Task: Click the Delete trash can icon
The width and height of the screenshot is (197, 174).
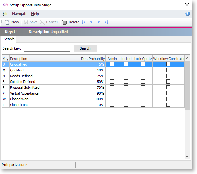Action: coord(65,22)
